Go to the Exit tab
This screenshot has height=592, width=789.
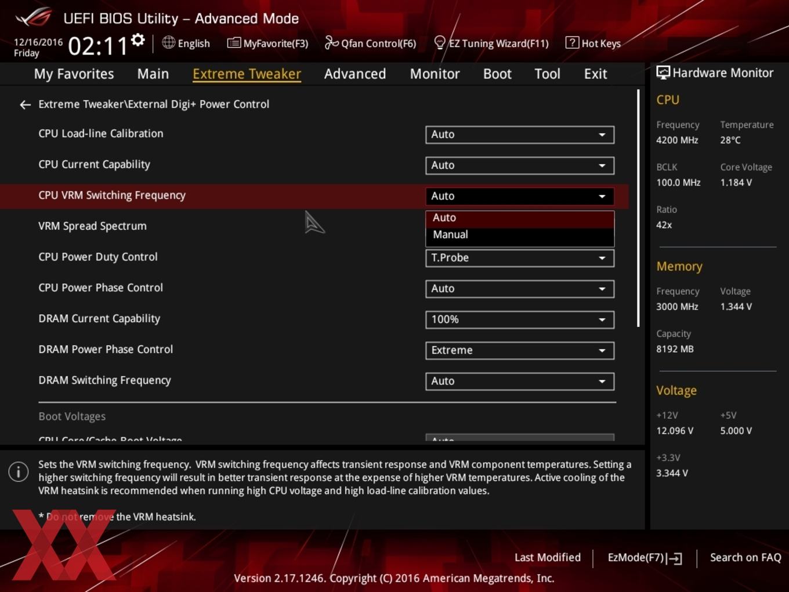[x=595, y=74]
